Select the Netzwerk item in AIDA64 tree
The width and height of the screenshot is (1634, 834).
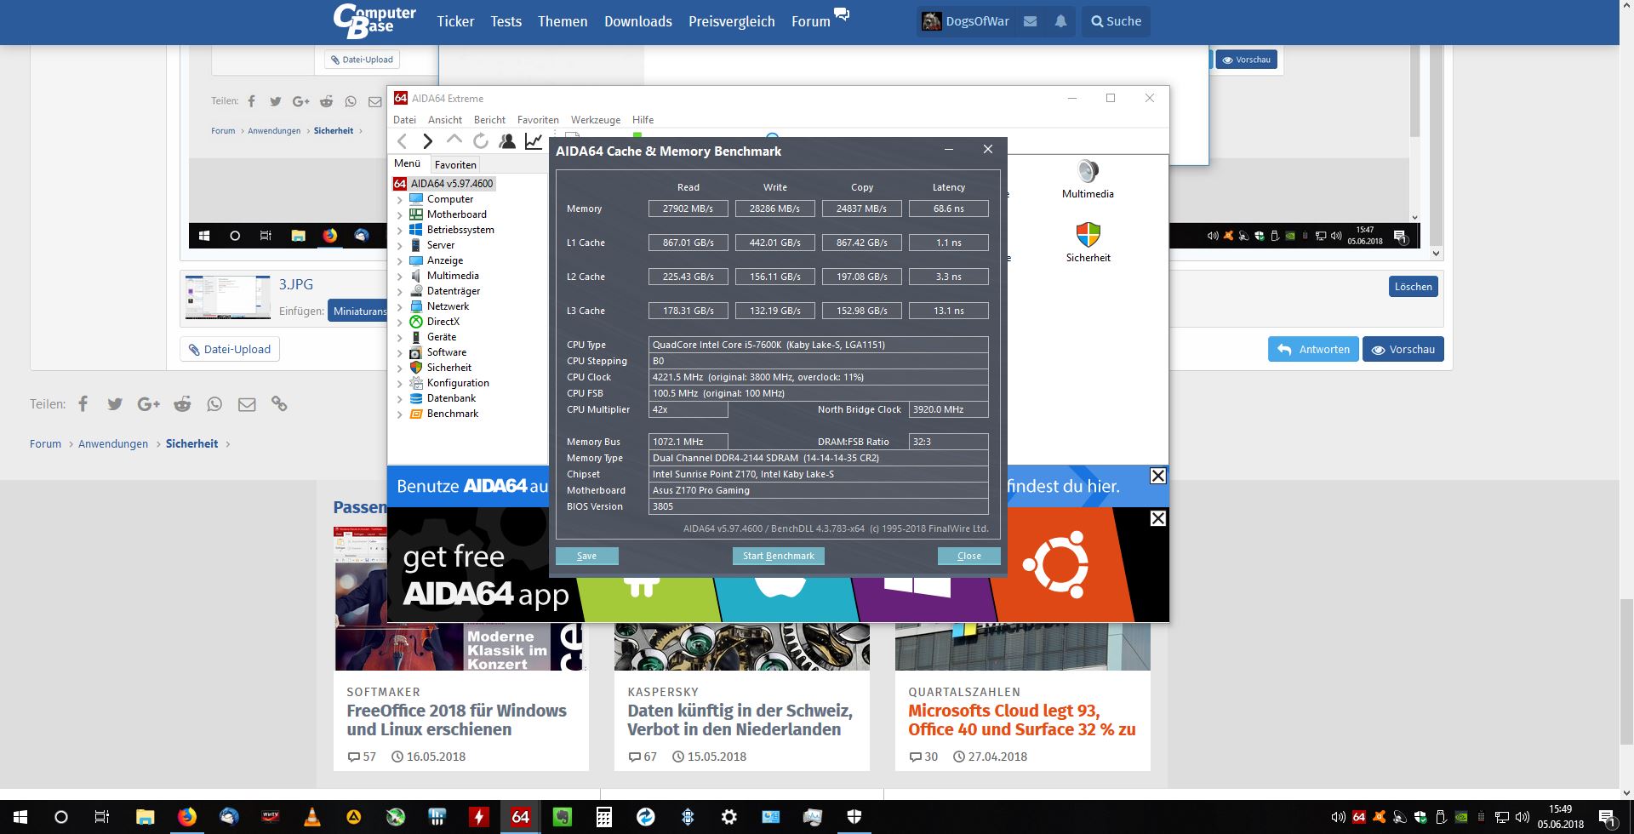[x=448, y=306]
